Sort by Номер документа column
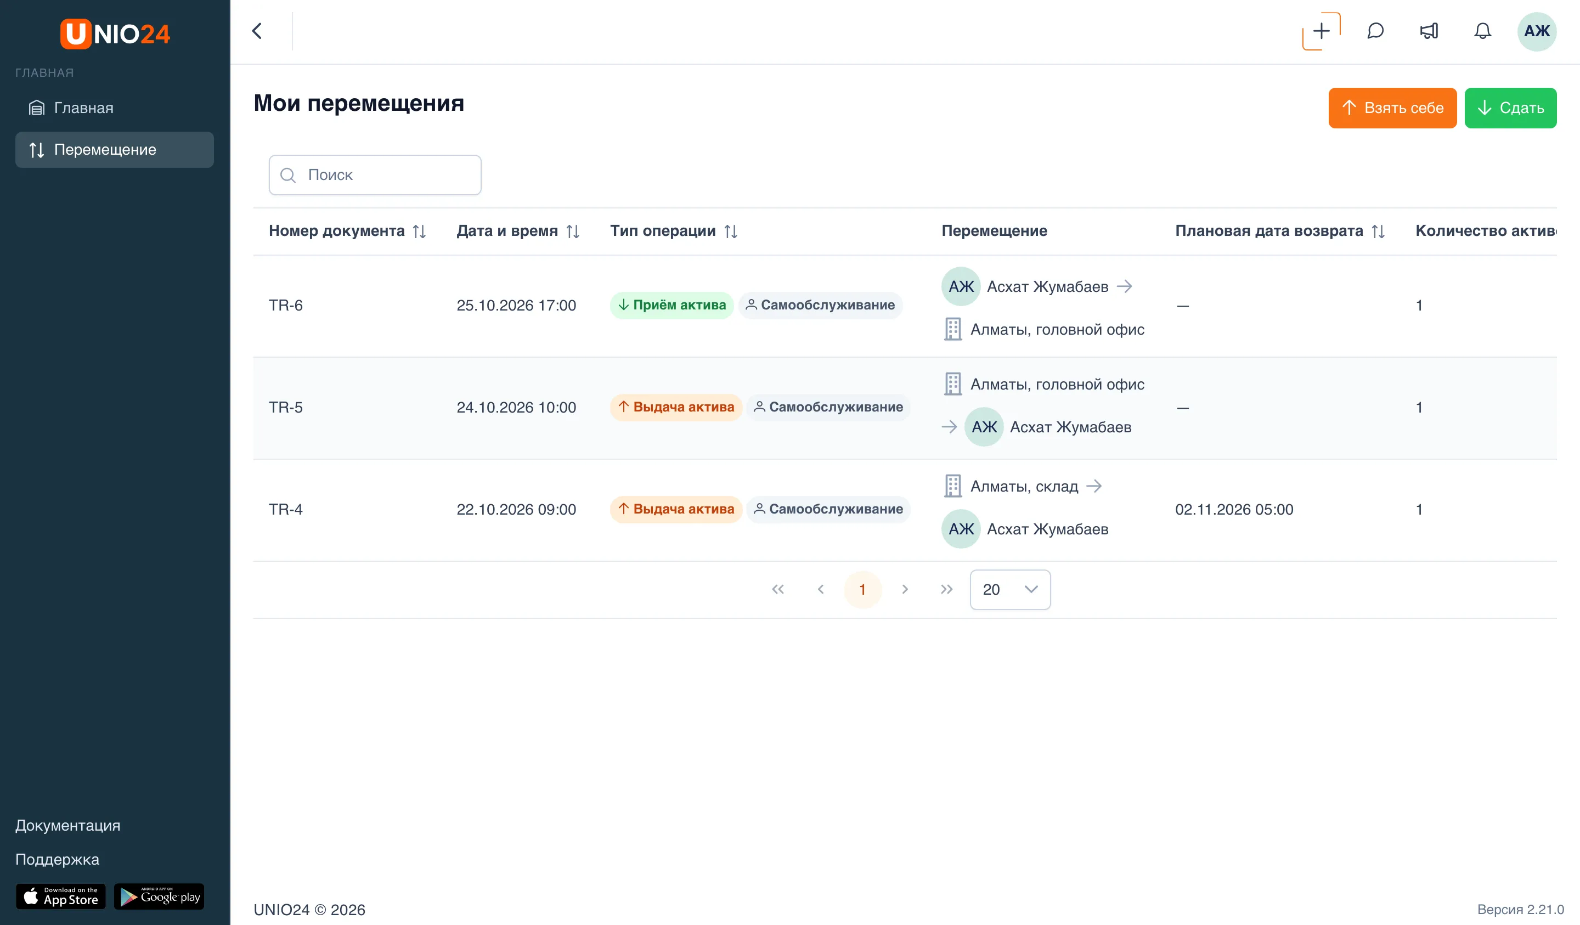The height and width of the screenshot is (925, 1580). (x=420, y=232)
